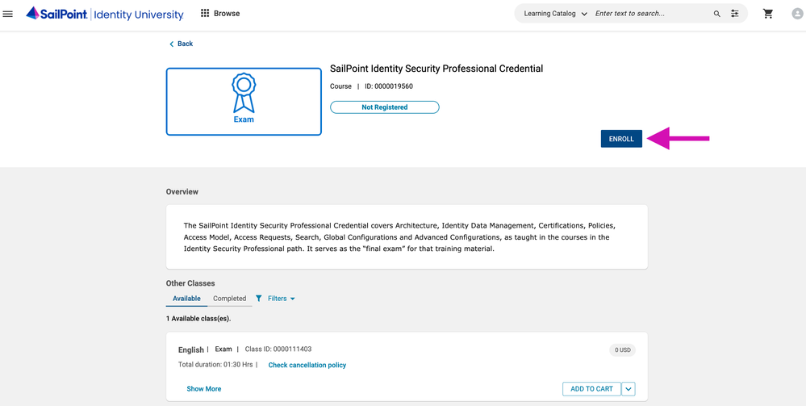Expand the Learning Catalog dropdown
The height and width of the screenshot is (406, 806).
(x=556, y=14)
